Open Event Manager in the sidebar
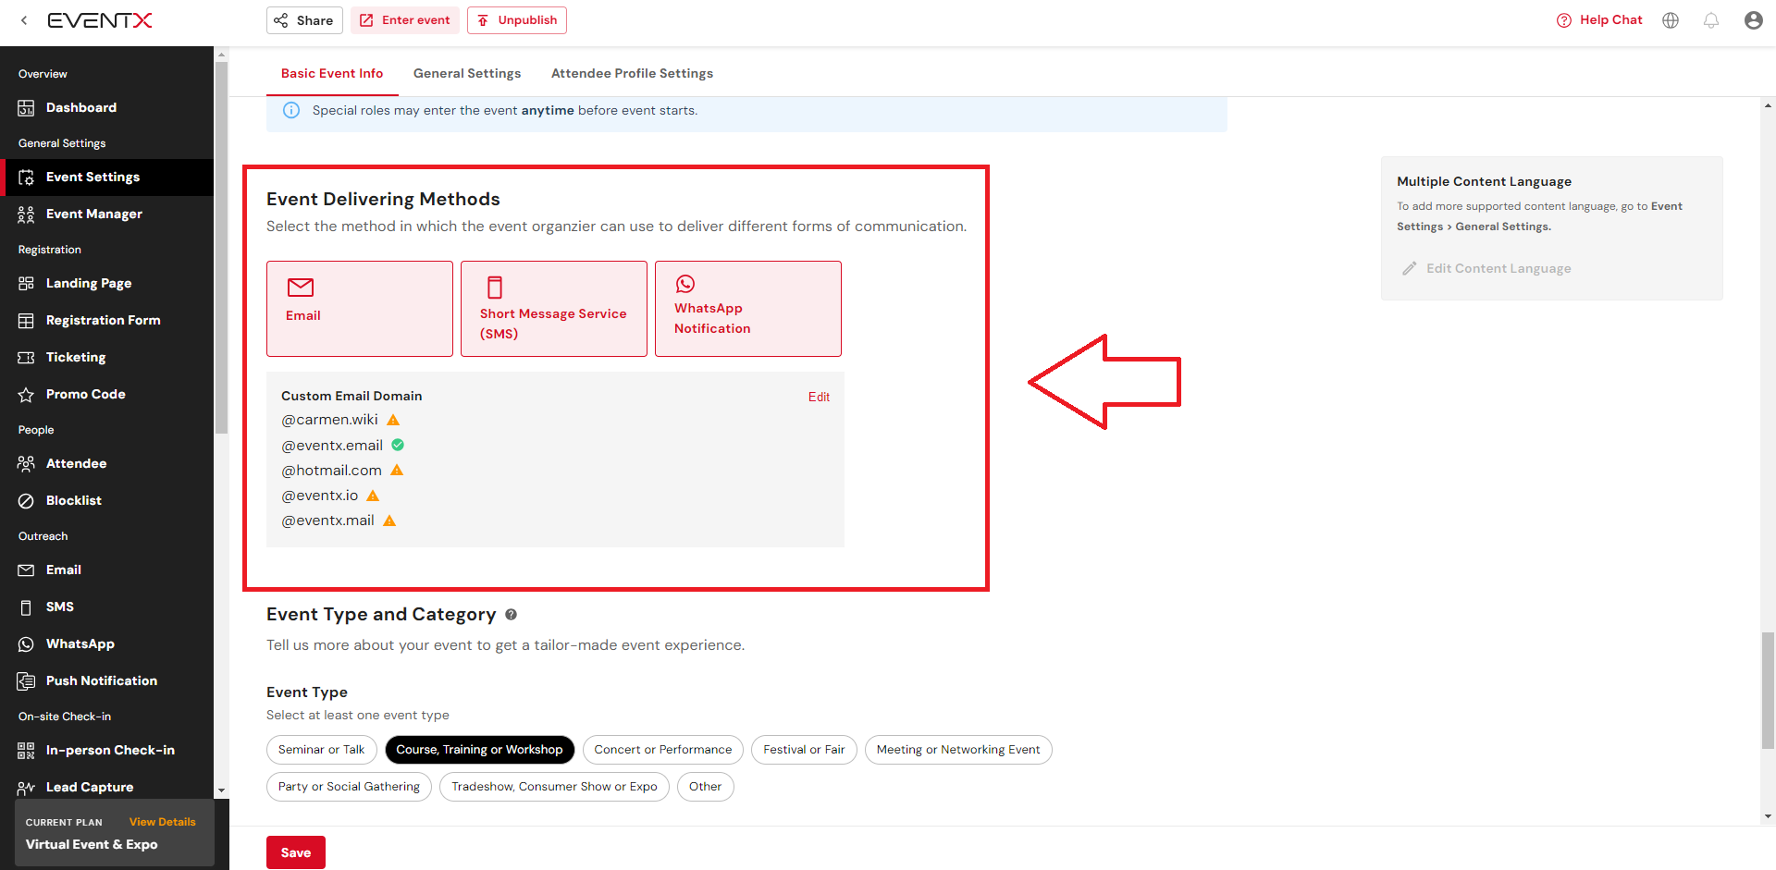The width and height of the screenshot is (1776, 870). (107, 214)
